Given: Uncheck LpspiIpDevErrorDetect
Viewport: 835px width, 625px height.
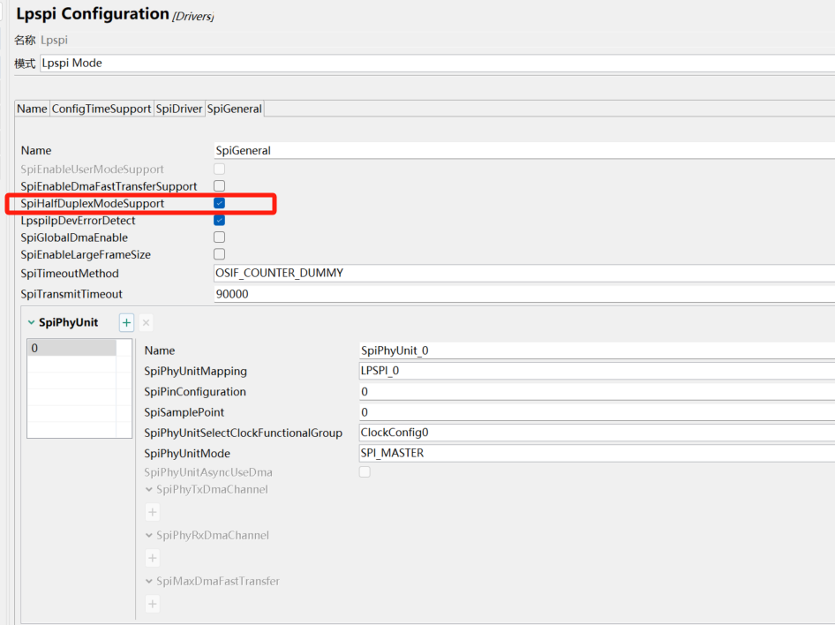Looking at the screenshot, I should pos(219,221).
